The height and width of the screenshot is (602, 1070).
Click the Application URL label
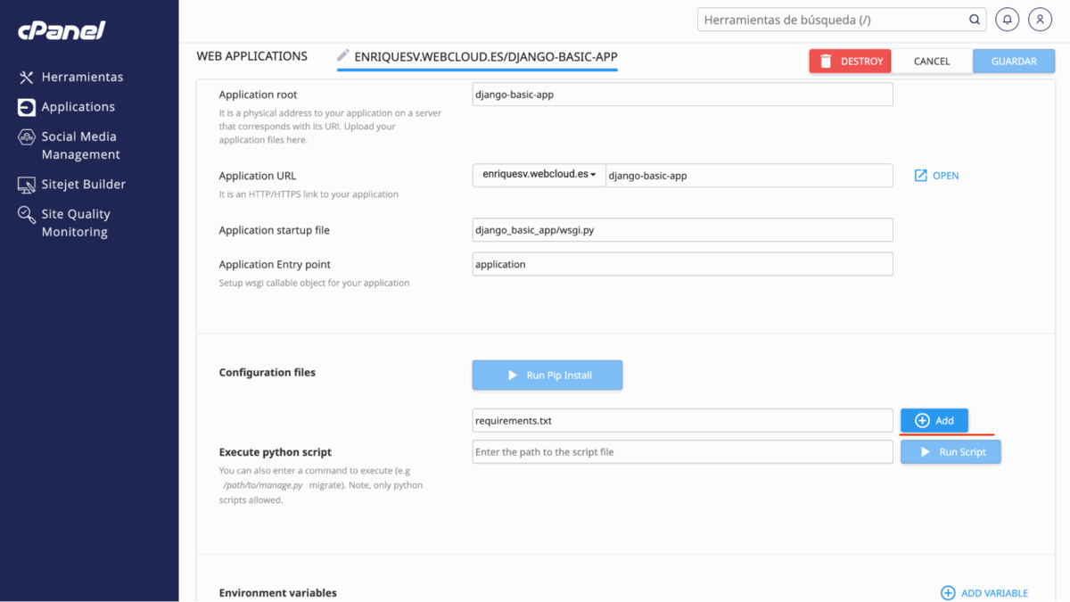tap(258, 176)
